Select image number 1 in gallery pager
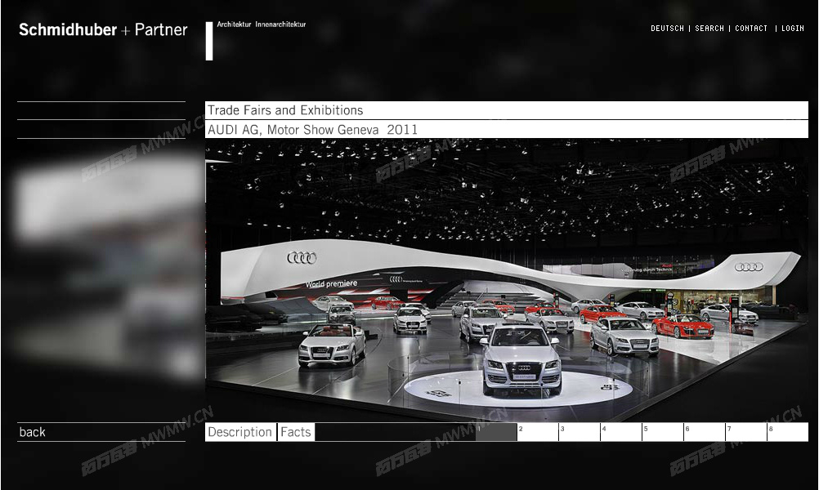The height and width of the screenshot is (490, 819). (496, 432)
